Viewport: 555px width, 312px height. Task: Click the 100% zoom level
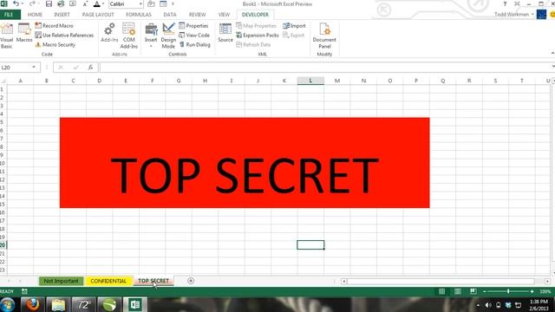click(545, 291)
